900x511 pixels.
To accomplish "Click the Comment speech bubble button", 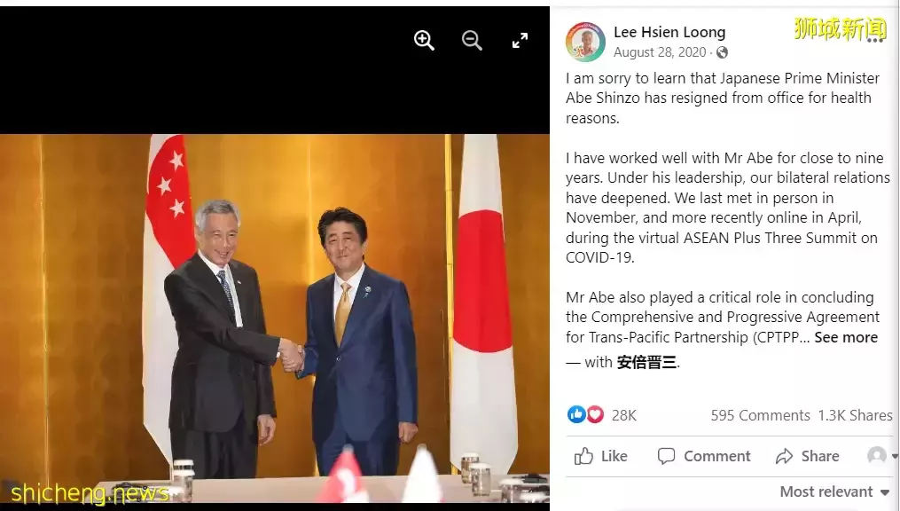I will (704, 456).
